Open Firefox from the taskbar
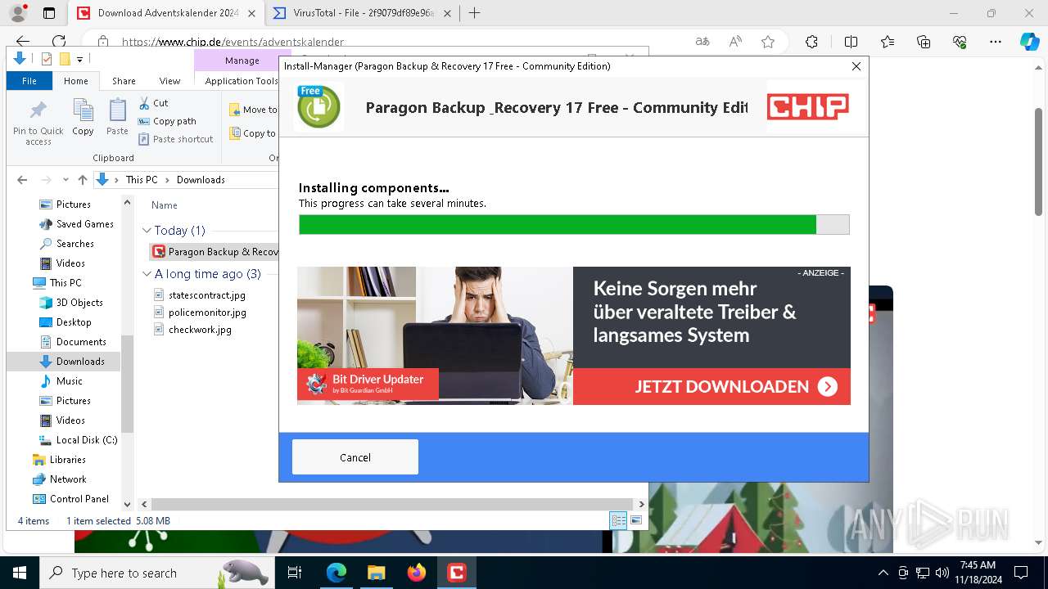 pos(417,573)
